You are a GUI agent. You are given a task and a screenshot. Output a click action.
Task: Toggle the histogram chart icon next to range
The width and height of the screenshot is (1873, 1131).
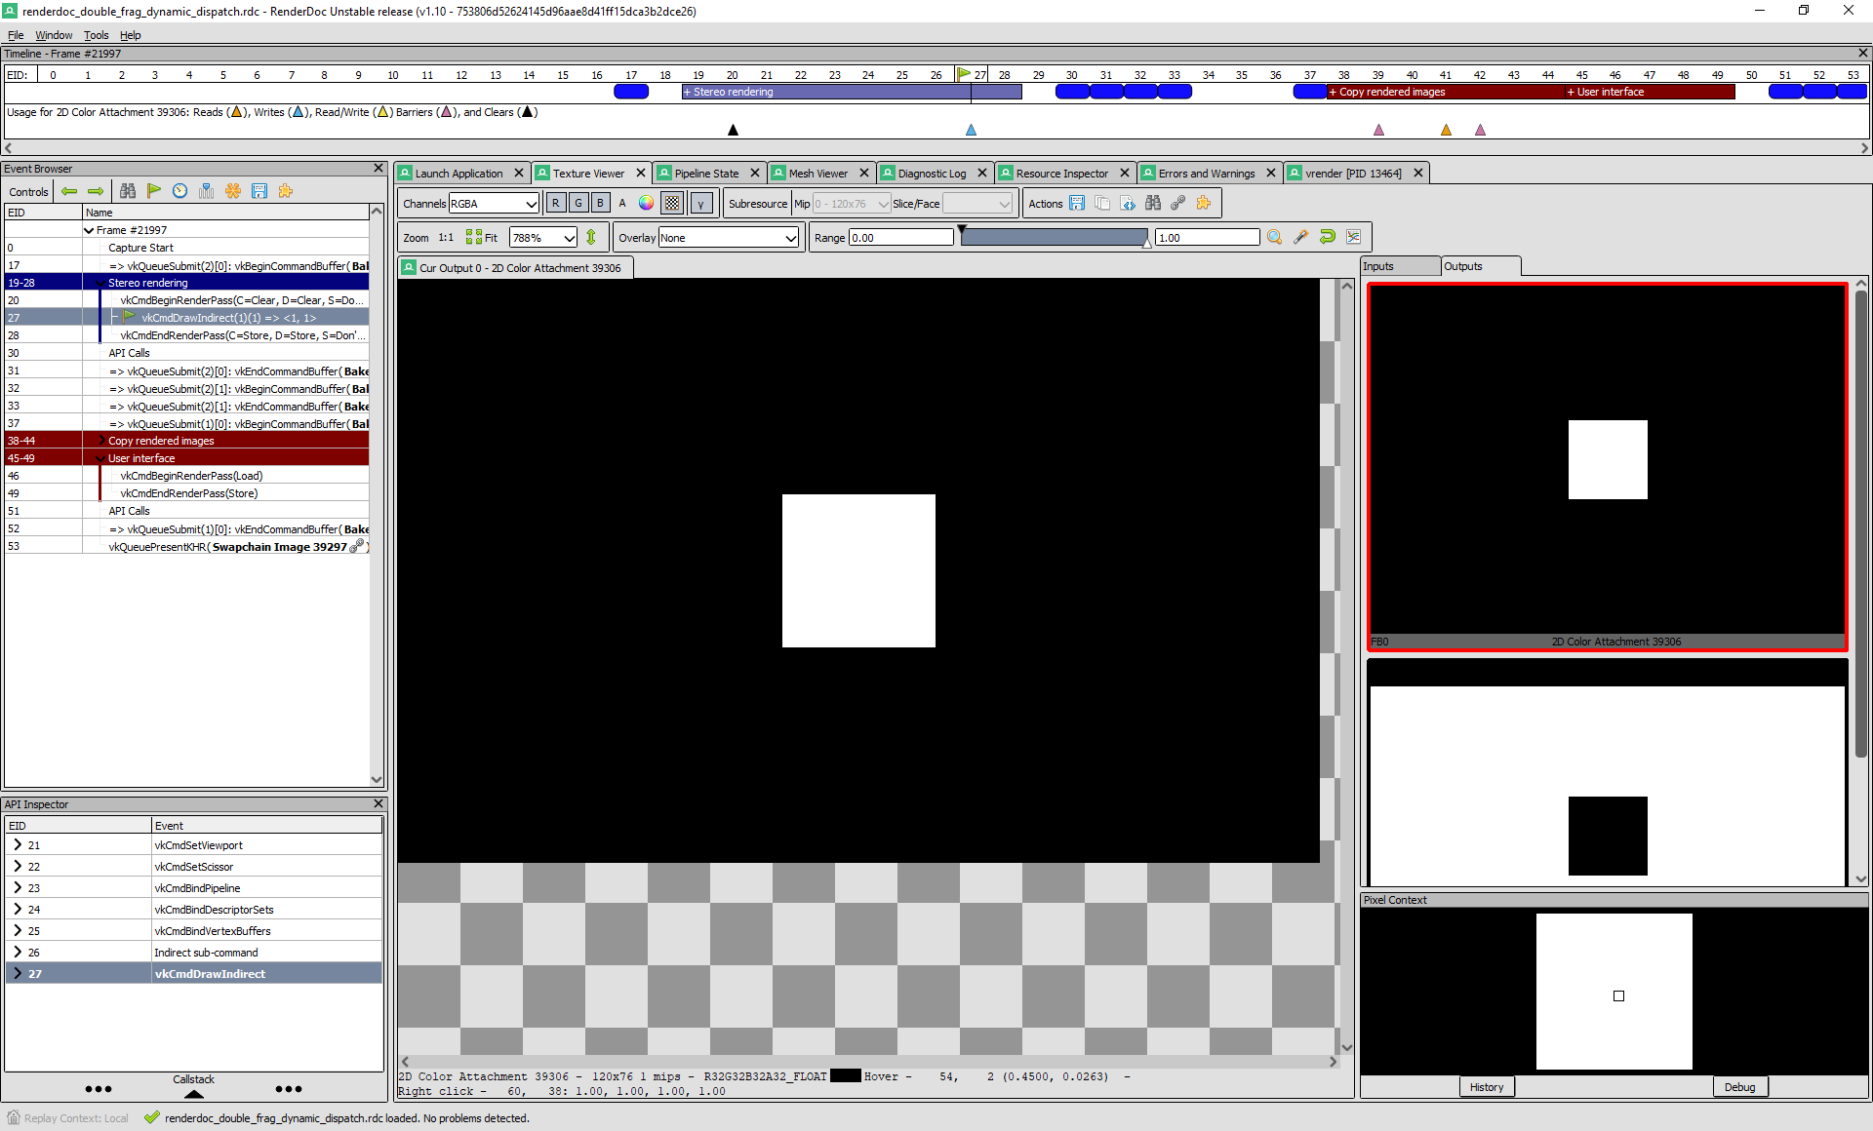(1353, 237)
